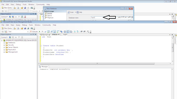Collapse Create table Student code block

41,46
